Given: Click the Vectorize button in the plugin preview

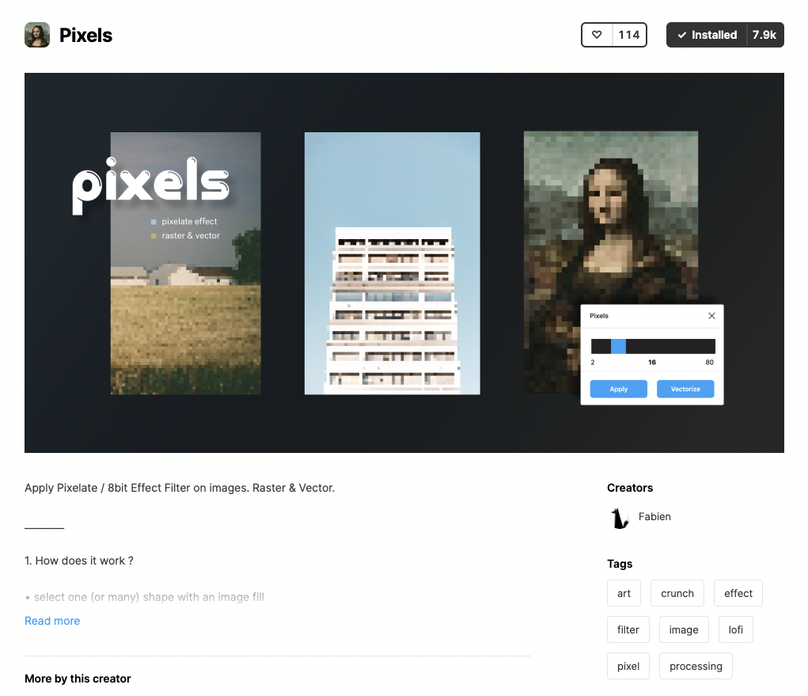Looking at the screenshot, I should pos(685,389).
